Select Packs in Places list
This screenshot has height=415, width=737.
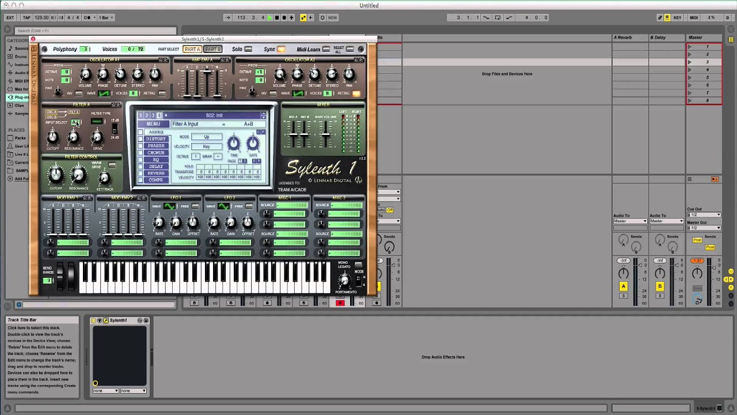(x=21, y=138)
